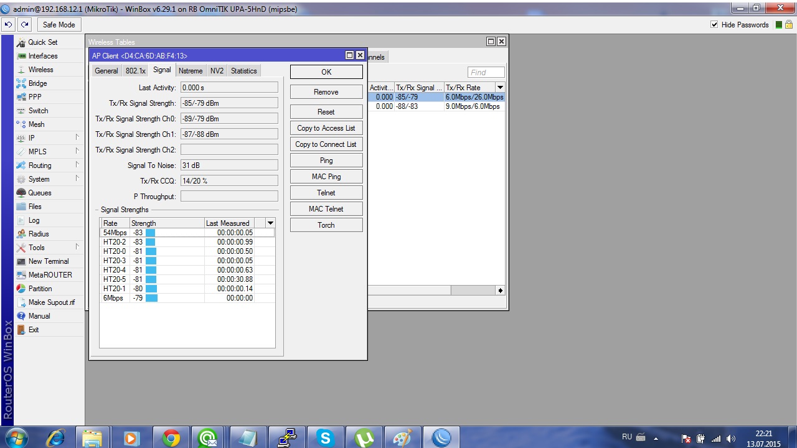Open the Log menu item

pos(34,220)
